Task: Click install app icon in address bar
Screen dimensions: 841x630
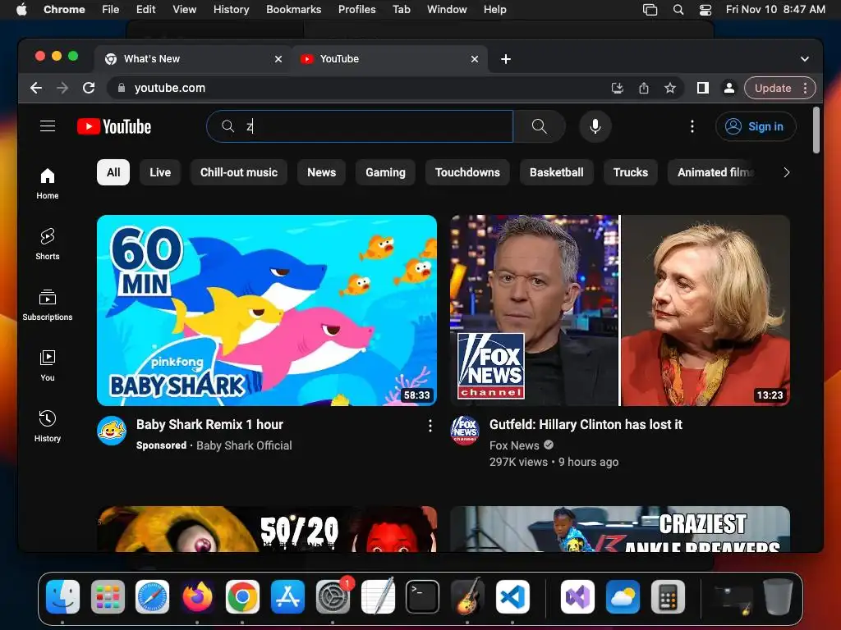Action: (x=618, y=88)
